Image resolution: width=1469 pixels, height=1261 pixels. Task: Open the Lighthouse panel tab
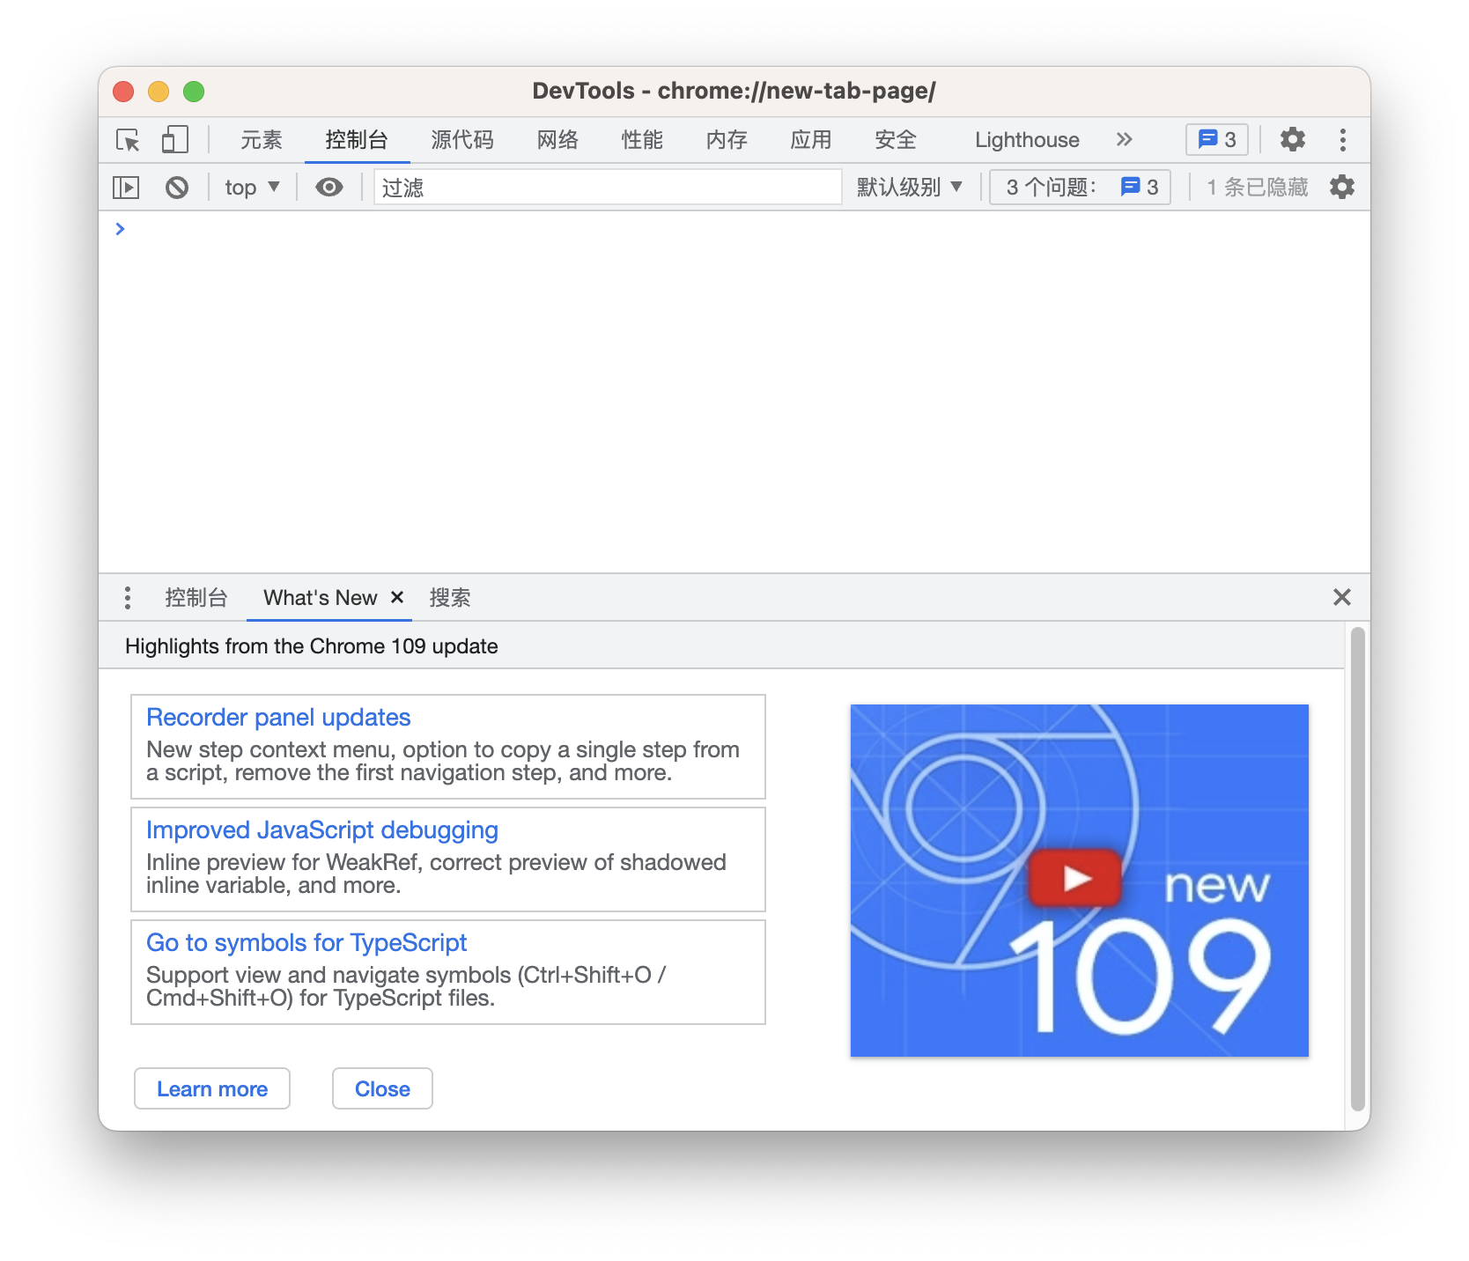1027,140
